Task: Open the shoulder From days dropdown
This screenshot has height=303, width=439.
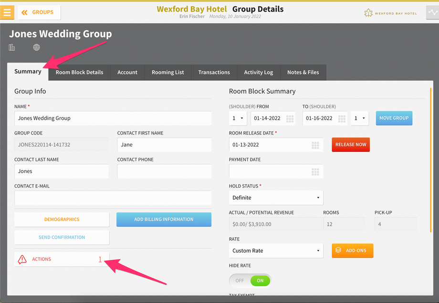Action: pos(238,118)
